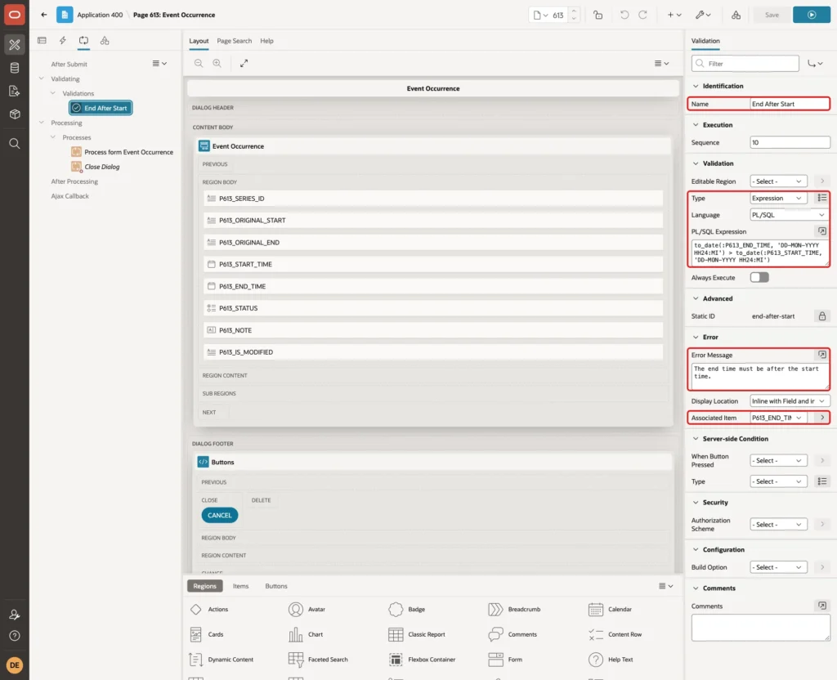
Task: Run the page with the play button
Action: (x=812, y=15)
